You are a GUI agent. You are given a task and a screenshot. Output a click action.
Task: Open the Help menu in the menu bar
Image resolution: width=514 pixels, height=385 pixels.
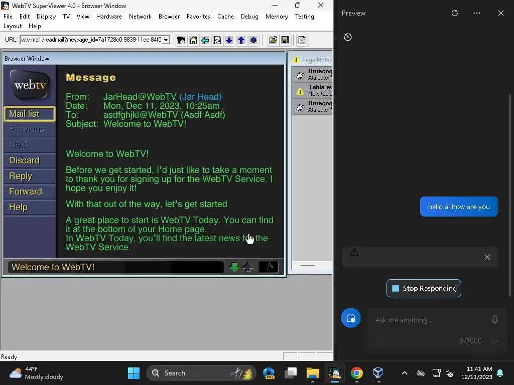[x=35, y=26]
